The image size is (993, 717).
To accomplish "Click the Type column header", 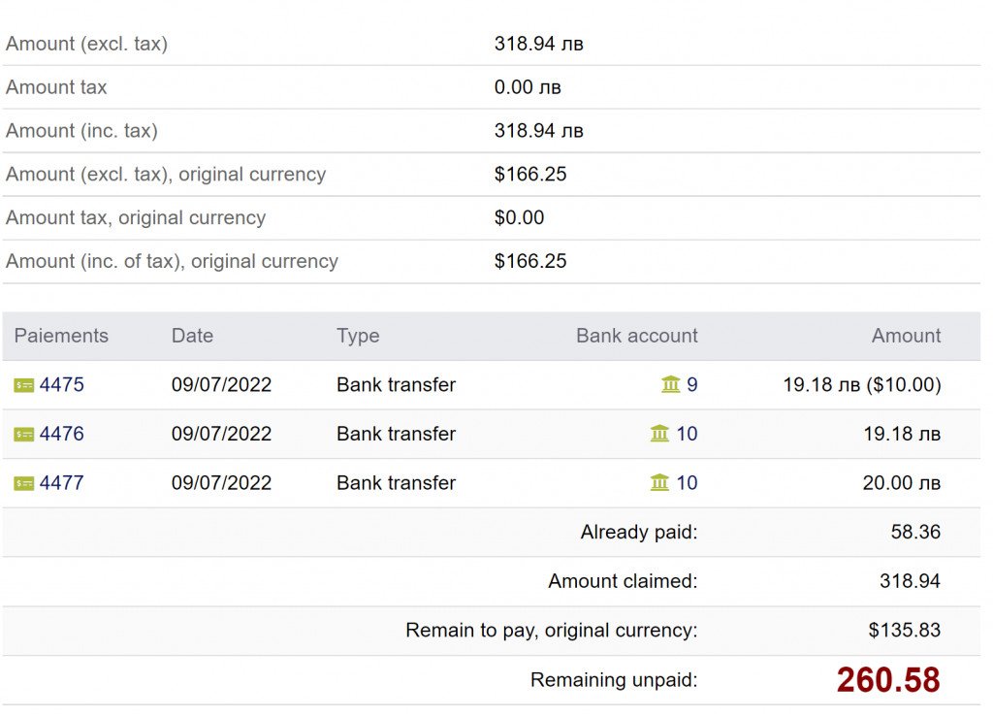I will pyautogui.click(x=358, y=336).
